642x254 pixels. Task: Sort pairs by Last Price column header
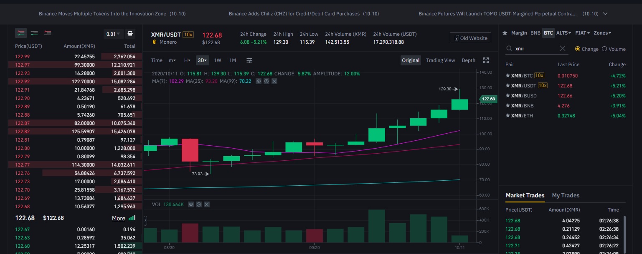[568, 65]
